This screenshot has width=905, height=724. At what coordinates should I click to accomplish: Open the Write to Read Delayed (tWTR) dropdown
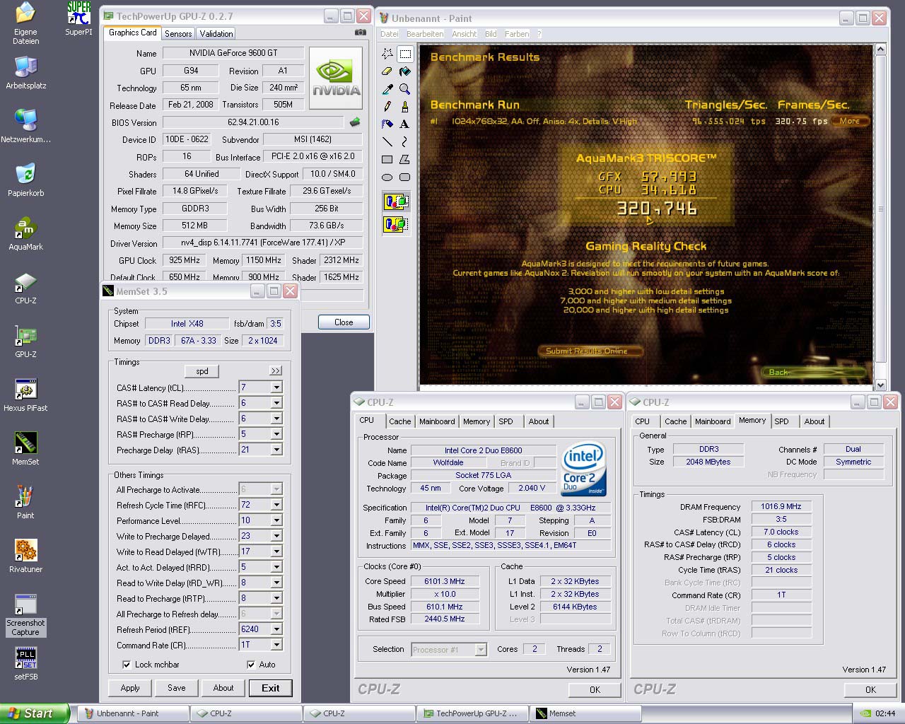(x=276, y=551)
